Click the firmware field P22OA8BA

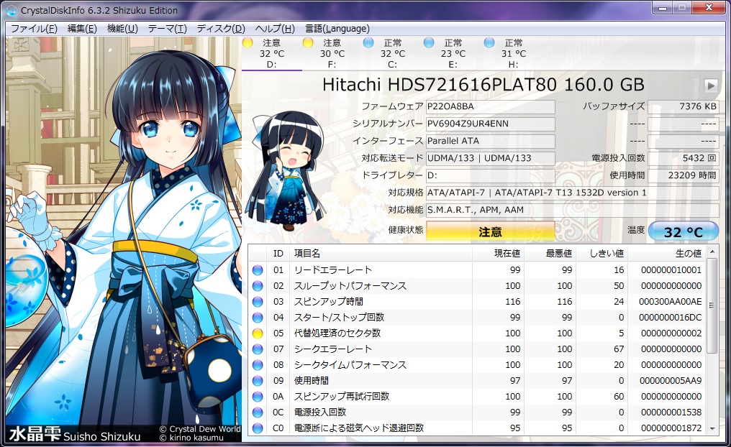491,106
